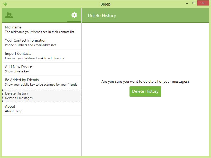Select the settings gear tab

coord(74,15)
